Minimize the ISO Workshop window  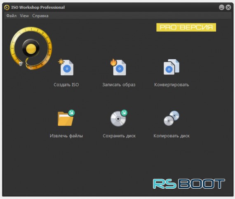pyautogui.click(x=221, y=7)
